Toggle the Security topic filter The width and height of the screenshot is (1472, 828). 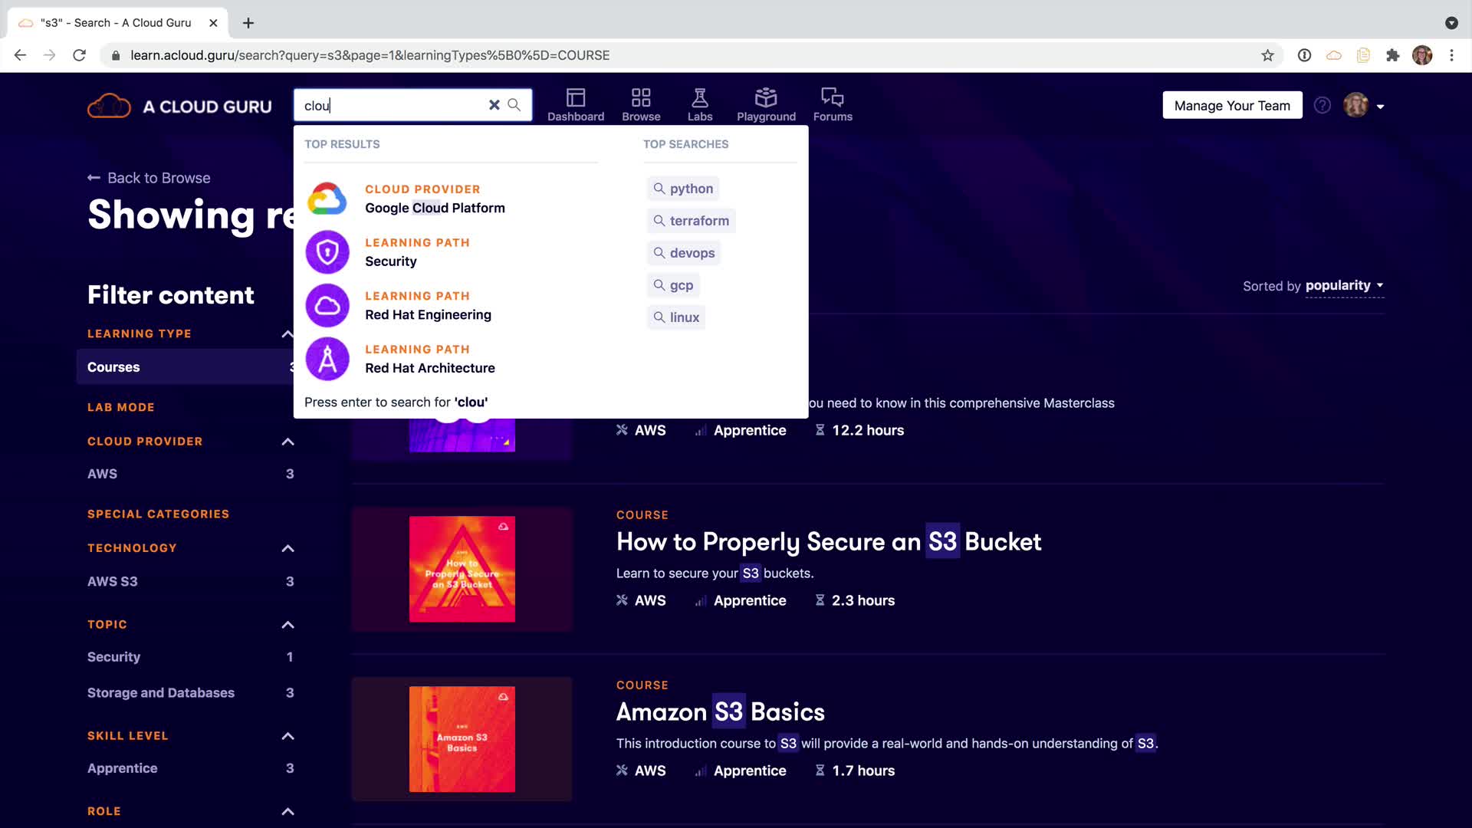113,657
